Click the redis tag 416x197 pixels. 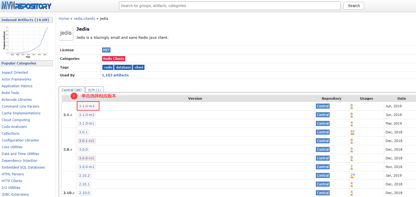point(108,67)
